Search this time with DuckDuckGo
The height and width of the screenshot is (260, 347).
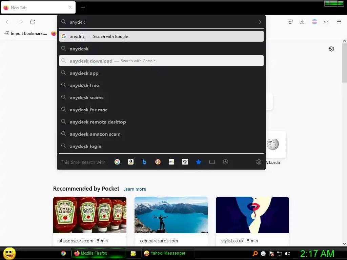point(158,162)
